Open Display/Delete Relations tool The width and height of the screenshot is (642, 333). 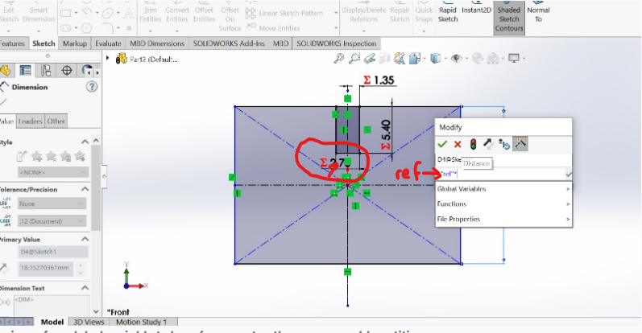tap(363, 14)
